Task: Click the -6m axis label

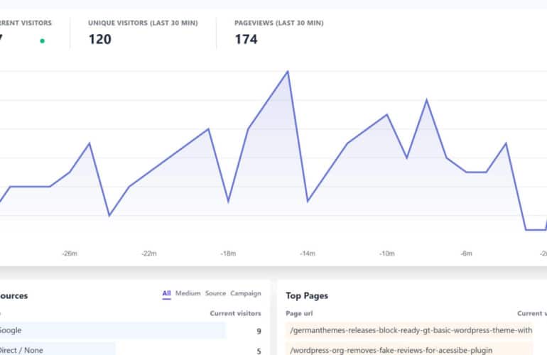Action: click(x=466, y=253)
